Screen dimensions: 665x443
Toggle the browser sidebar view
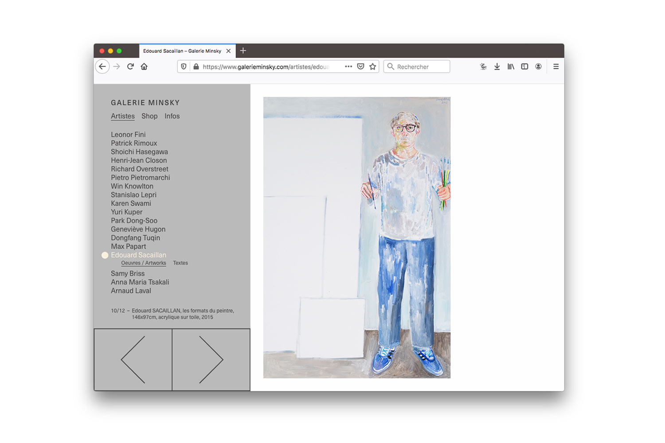(524, 66)
